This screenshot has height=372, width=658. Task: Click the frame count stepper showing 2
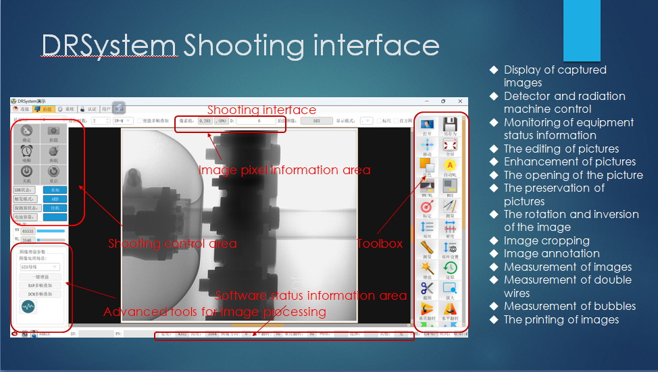[x=101, y=121]
